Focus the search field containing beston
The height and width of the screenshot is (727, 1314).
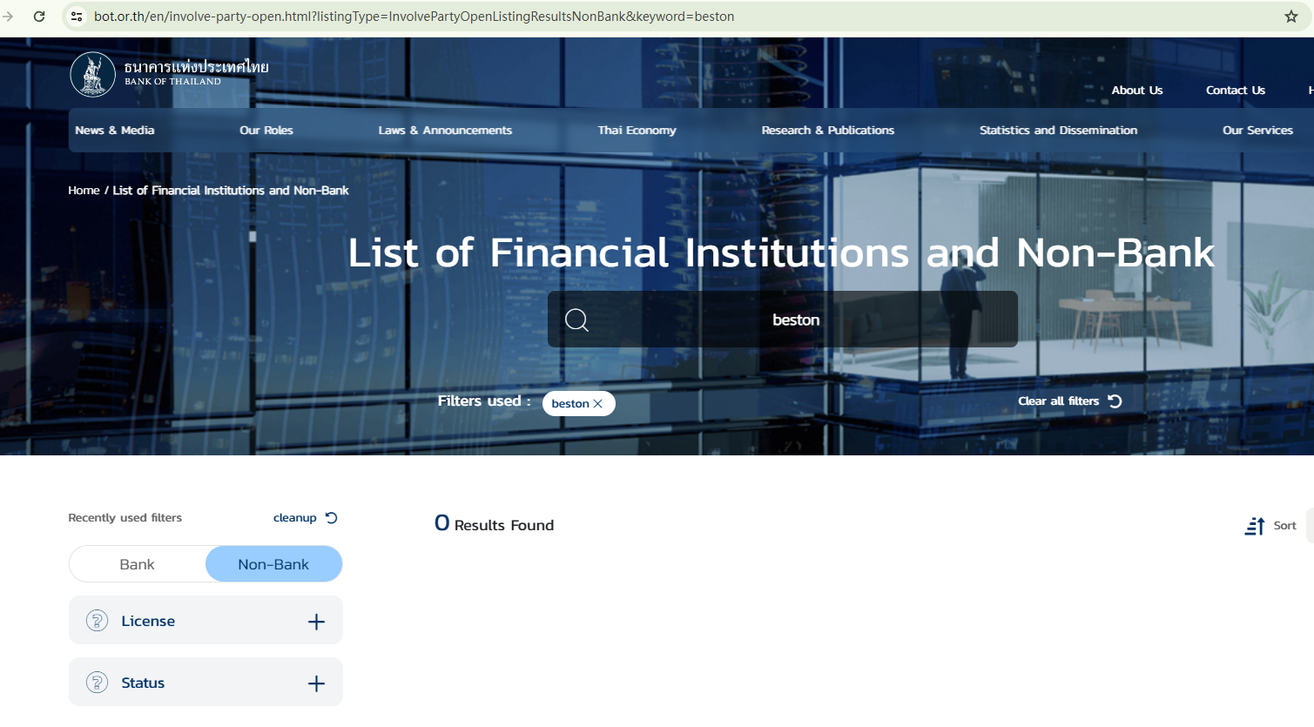783,320
